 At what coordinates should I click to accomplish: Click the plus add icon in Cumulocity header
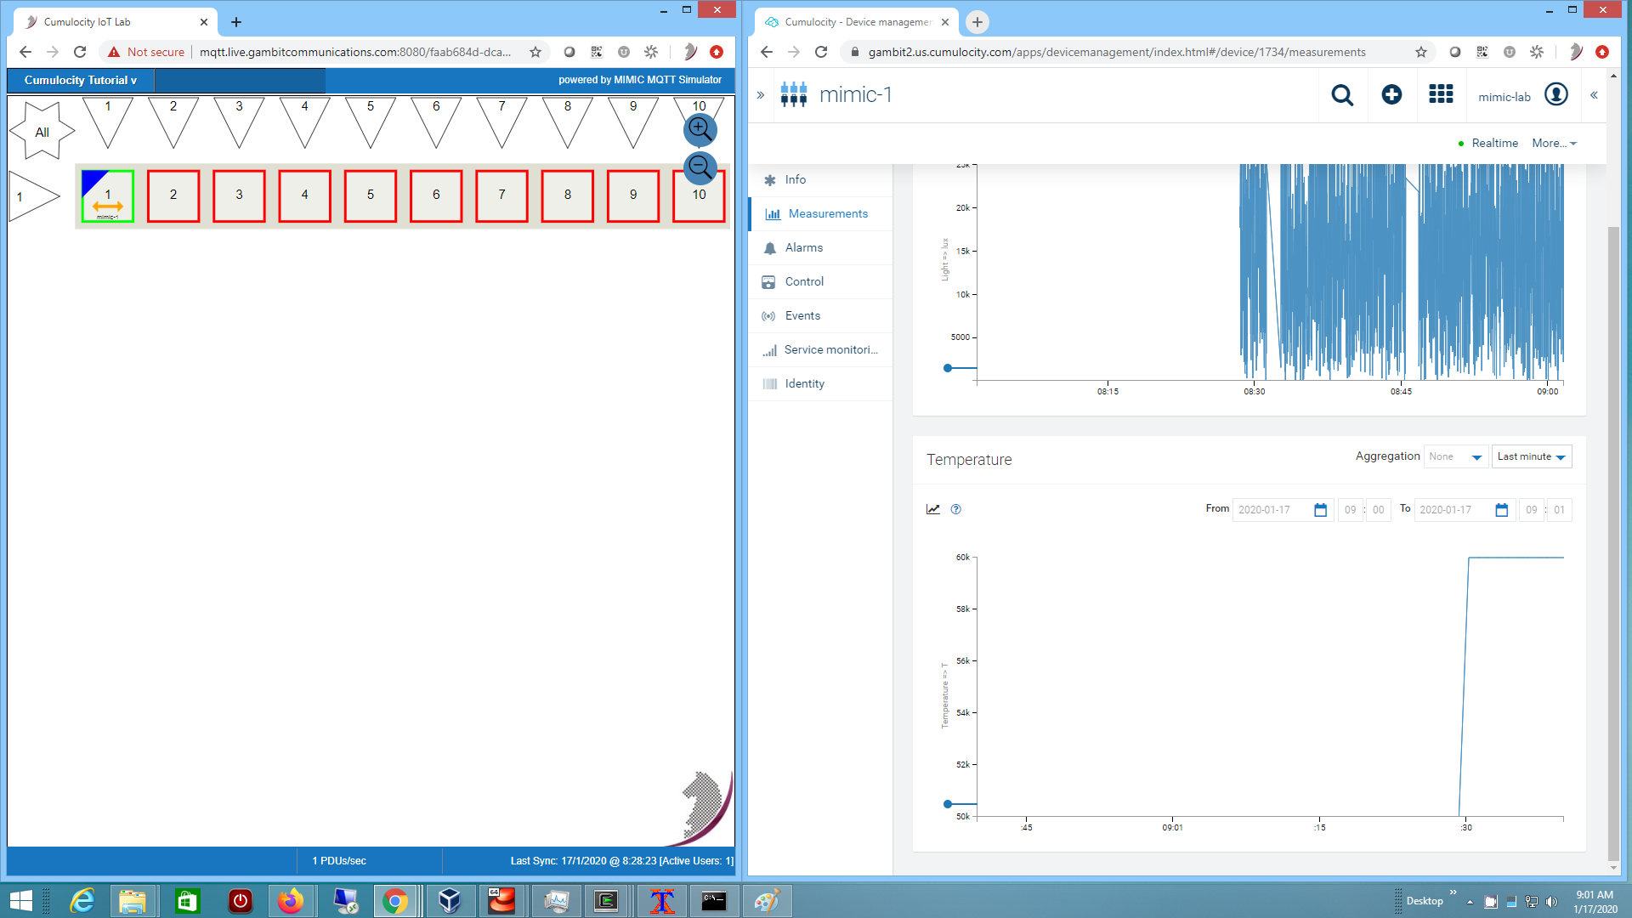click(x=1391, y=94)
